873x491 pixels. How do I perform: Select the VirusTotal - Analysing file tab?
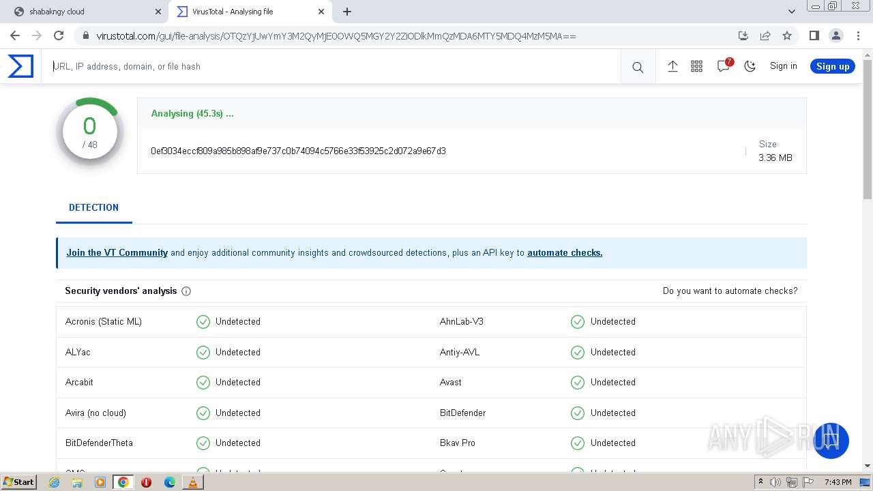click(250, 12)
